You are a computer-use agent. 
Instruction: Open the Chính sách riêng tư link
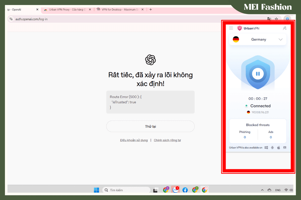click(167, 140)
